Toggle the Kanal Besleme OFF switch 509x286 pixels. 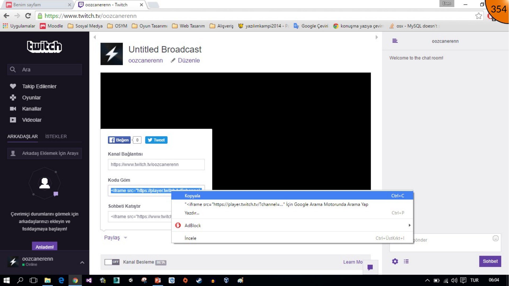[112, 262]
